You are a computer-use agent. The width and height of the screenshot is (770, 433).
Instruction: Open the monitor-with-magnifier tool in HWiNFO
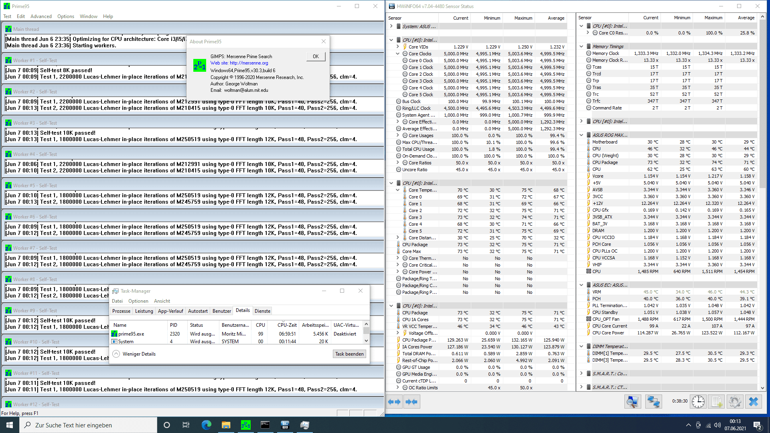point(633,402)
